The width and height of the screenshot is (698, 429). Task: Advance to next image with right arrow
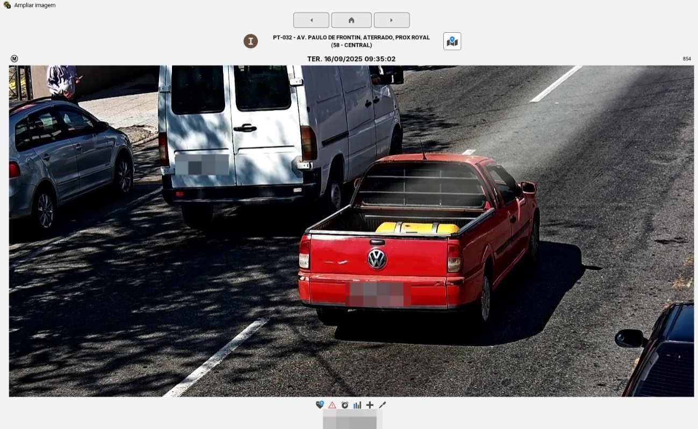point(392,20)
